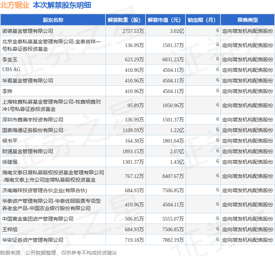Click the 华安证券资产管理有限公司 shareholder name
The width and height of the screenshot is (275, 256).
tap(33, 240)
